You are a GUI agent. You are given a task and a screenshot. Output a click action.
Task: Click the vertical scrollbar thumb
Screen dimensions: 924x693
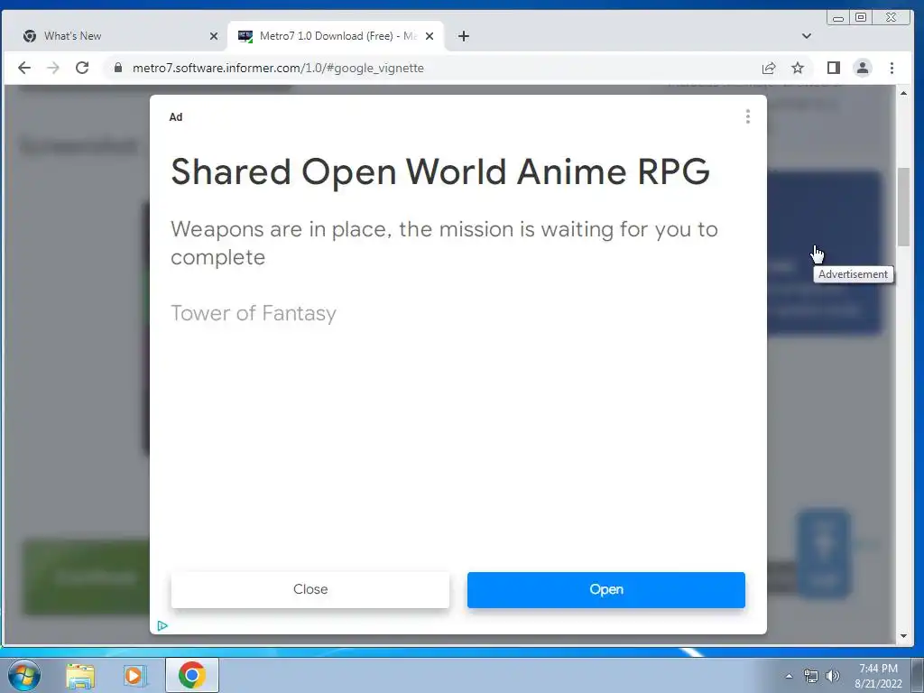[903, 207]
